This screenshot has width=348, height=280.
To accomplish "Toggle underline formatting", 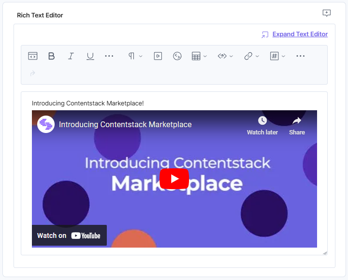I will [x=90, y=56].
